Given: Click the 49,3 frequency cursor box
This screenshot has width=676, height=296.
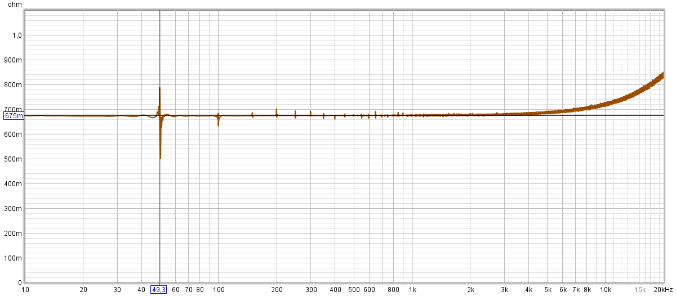Looking at the screenshot, I should tap(159, 290).
